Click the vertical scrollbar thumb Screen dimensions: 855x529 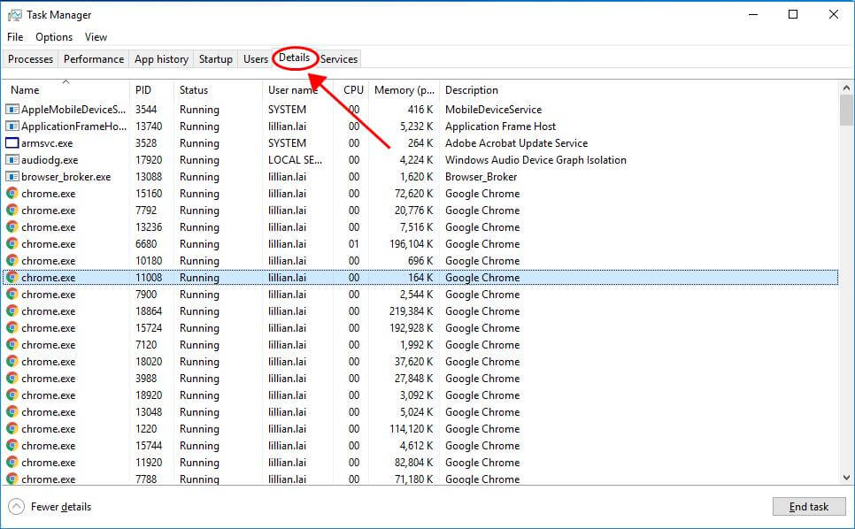(x=846, y=111)
